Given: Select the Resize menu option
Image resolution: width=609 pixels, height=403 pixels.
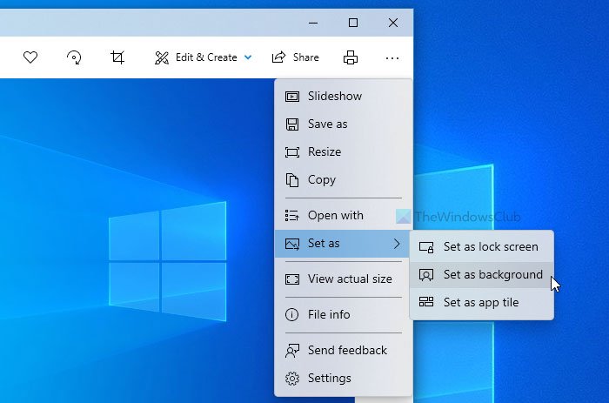Looking at the screenshot, I should pyautogui.click(x=324, y=151).
